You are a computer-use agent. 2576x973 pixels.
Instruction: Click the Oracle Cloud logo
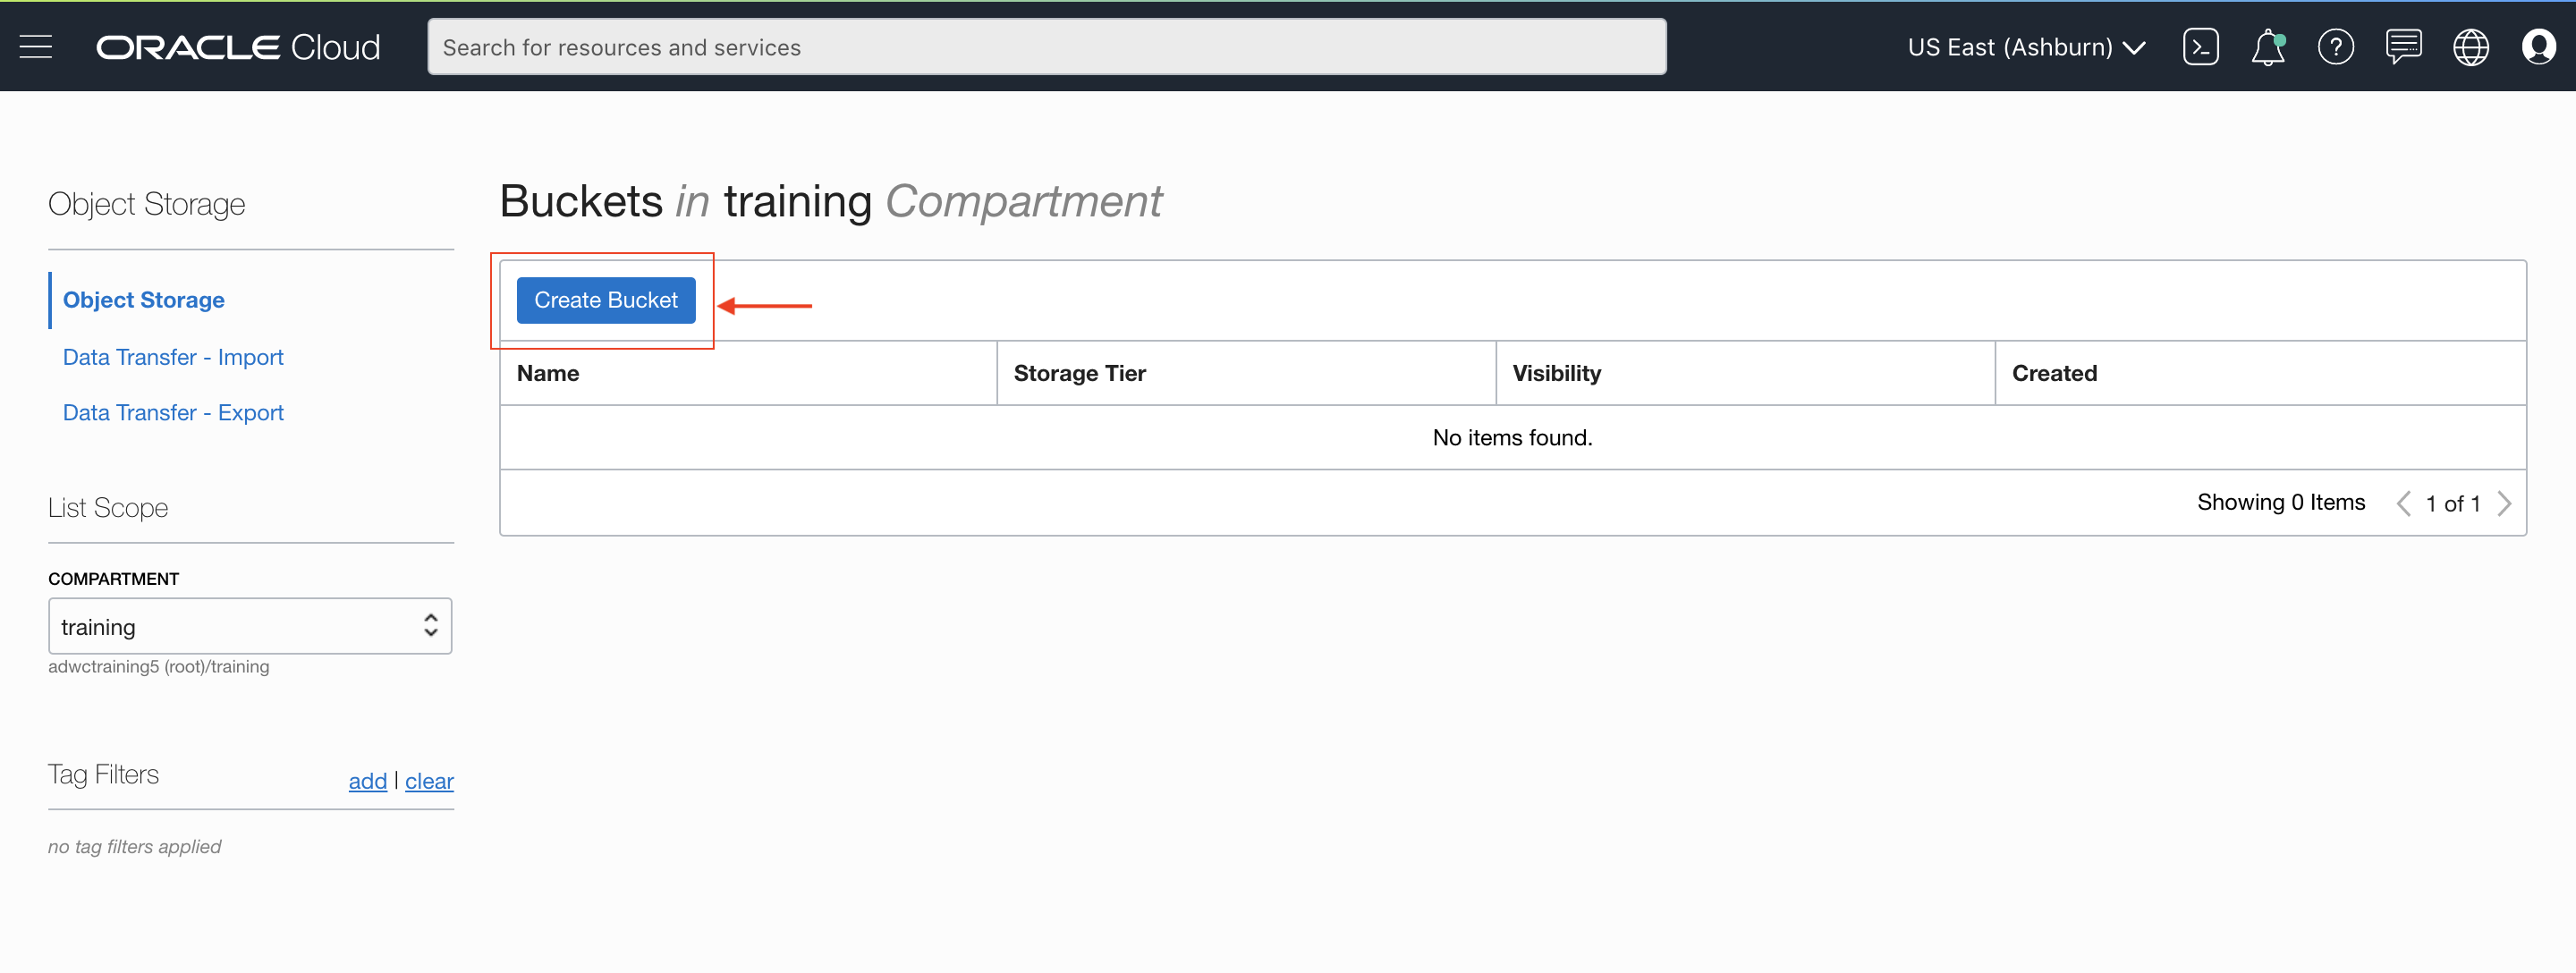tap(238, 47)
